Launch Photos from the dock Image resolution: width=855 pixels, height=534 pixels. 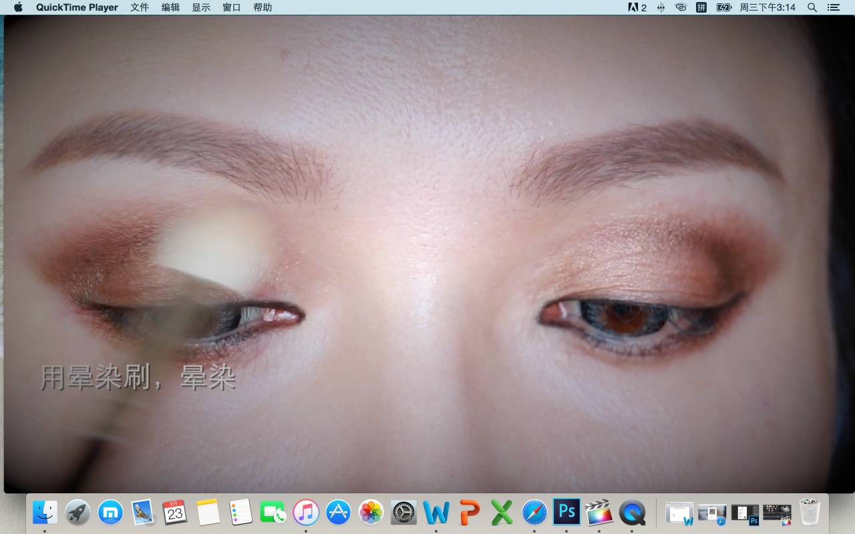pyautogui.click(x=371, y=513)
